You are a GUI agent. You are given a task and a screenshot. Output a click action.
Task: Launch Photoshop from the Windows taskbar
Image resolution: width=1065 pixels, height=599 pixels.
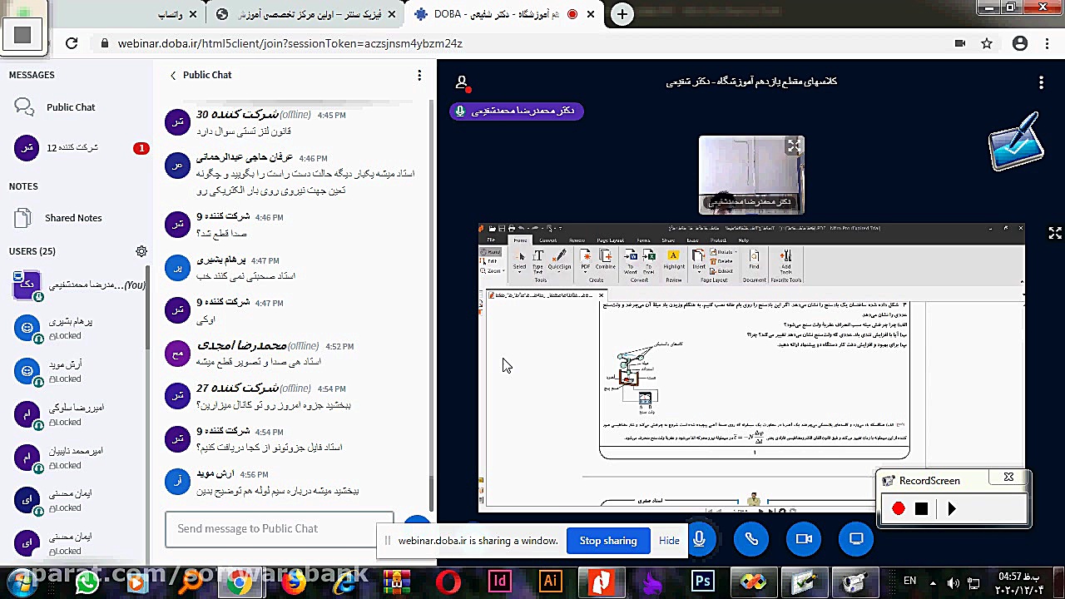[702, 581]
